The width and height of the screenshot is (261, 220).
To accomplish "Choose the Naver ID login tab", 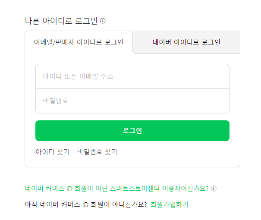I will pos(186,42).
